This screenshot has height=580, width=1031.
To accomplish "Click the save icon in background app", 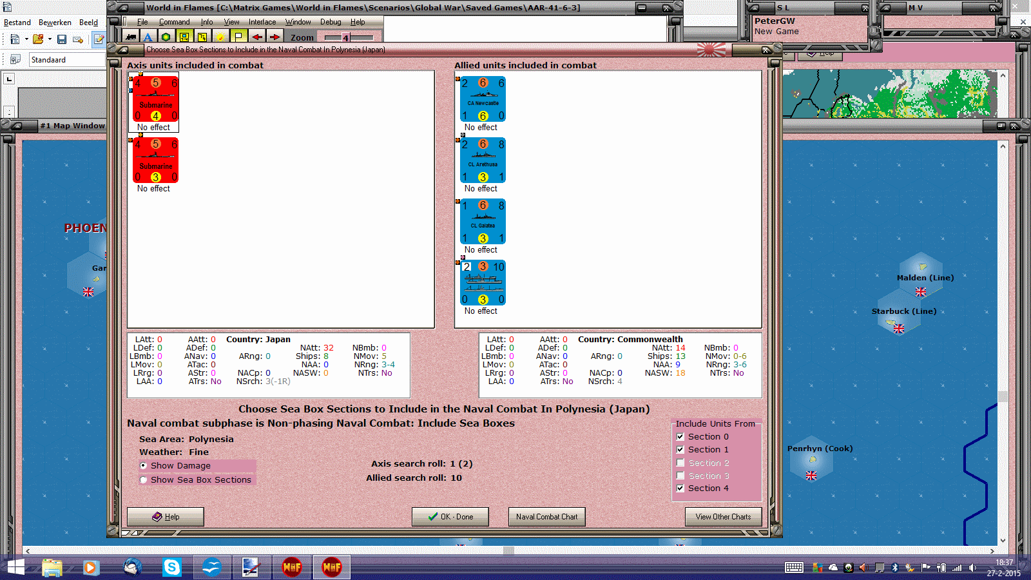I will click(x=62, y=39).
